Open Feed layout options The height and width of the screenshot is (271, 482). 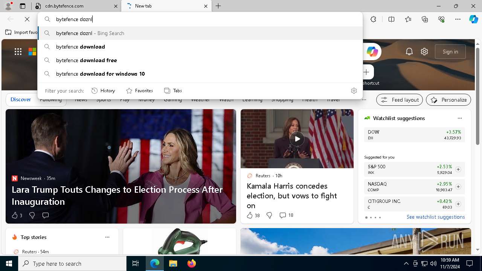pos(400,100)
